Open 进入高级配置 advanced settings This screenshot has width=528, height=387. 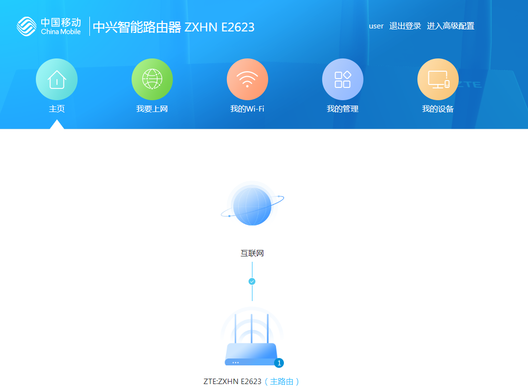click(x=450, y=26)
